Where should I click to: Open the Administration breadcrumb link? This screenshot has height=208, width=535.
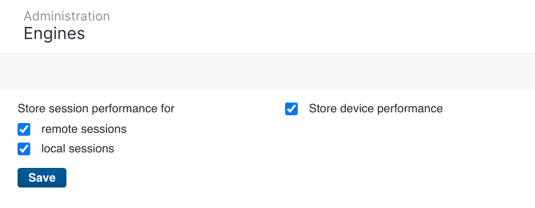[67, 16]
